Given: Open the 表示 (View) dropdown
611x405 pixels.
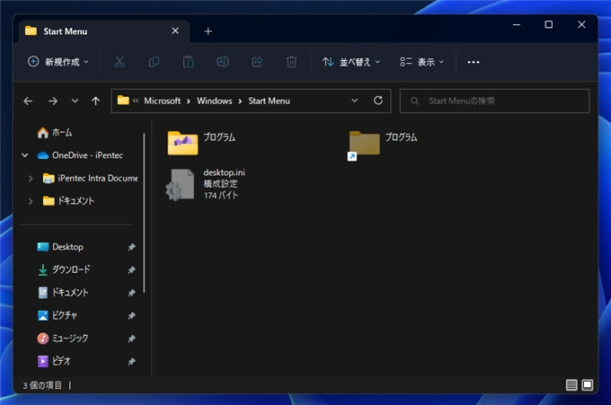Looking at the screenshot, I should point(421,62).
